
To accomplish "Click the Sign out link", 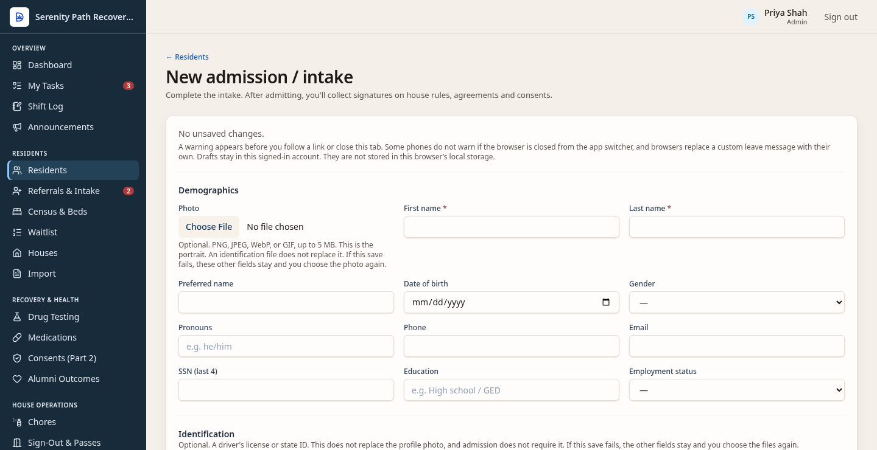I will [840, 17].
